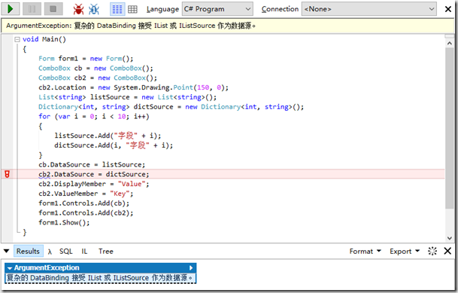
Task: Click the editor scrollbar up arrow
Action: coord(449,43)
